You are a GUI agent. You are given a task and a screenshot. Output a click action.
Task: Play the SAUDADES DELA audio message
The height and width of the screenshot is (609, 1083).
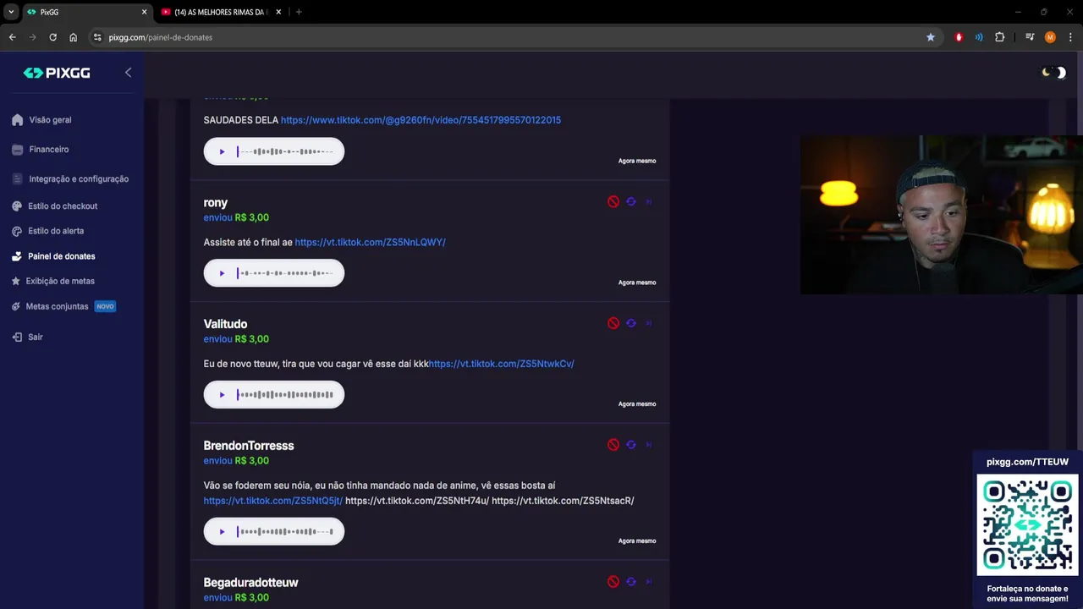pos(222,151)
